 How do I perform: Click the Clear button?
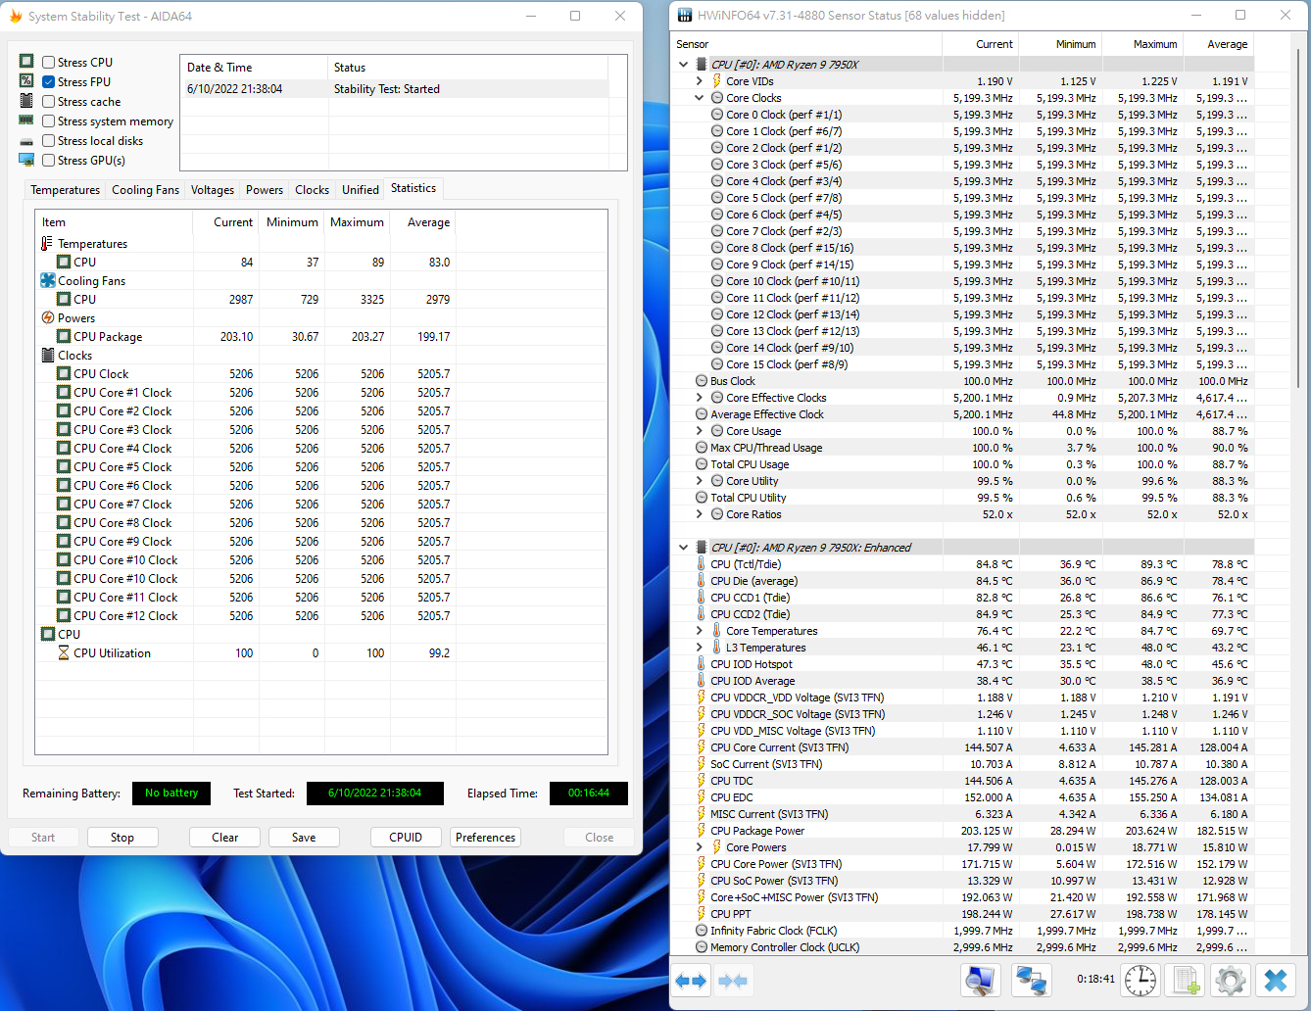[225, 838]
